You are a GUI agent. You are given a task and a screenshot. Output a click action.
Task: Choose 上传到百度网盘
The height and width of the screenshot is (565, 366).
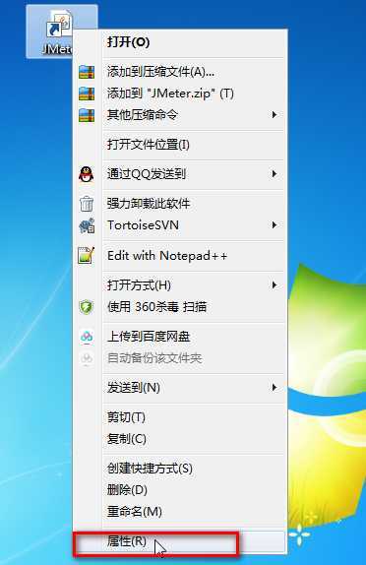[180, 337]
